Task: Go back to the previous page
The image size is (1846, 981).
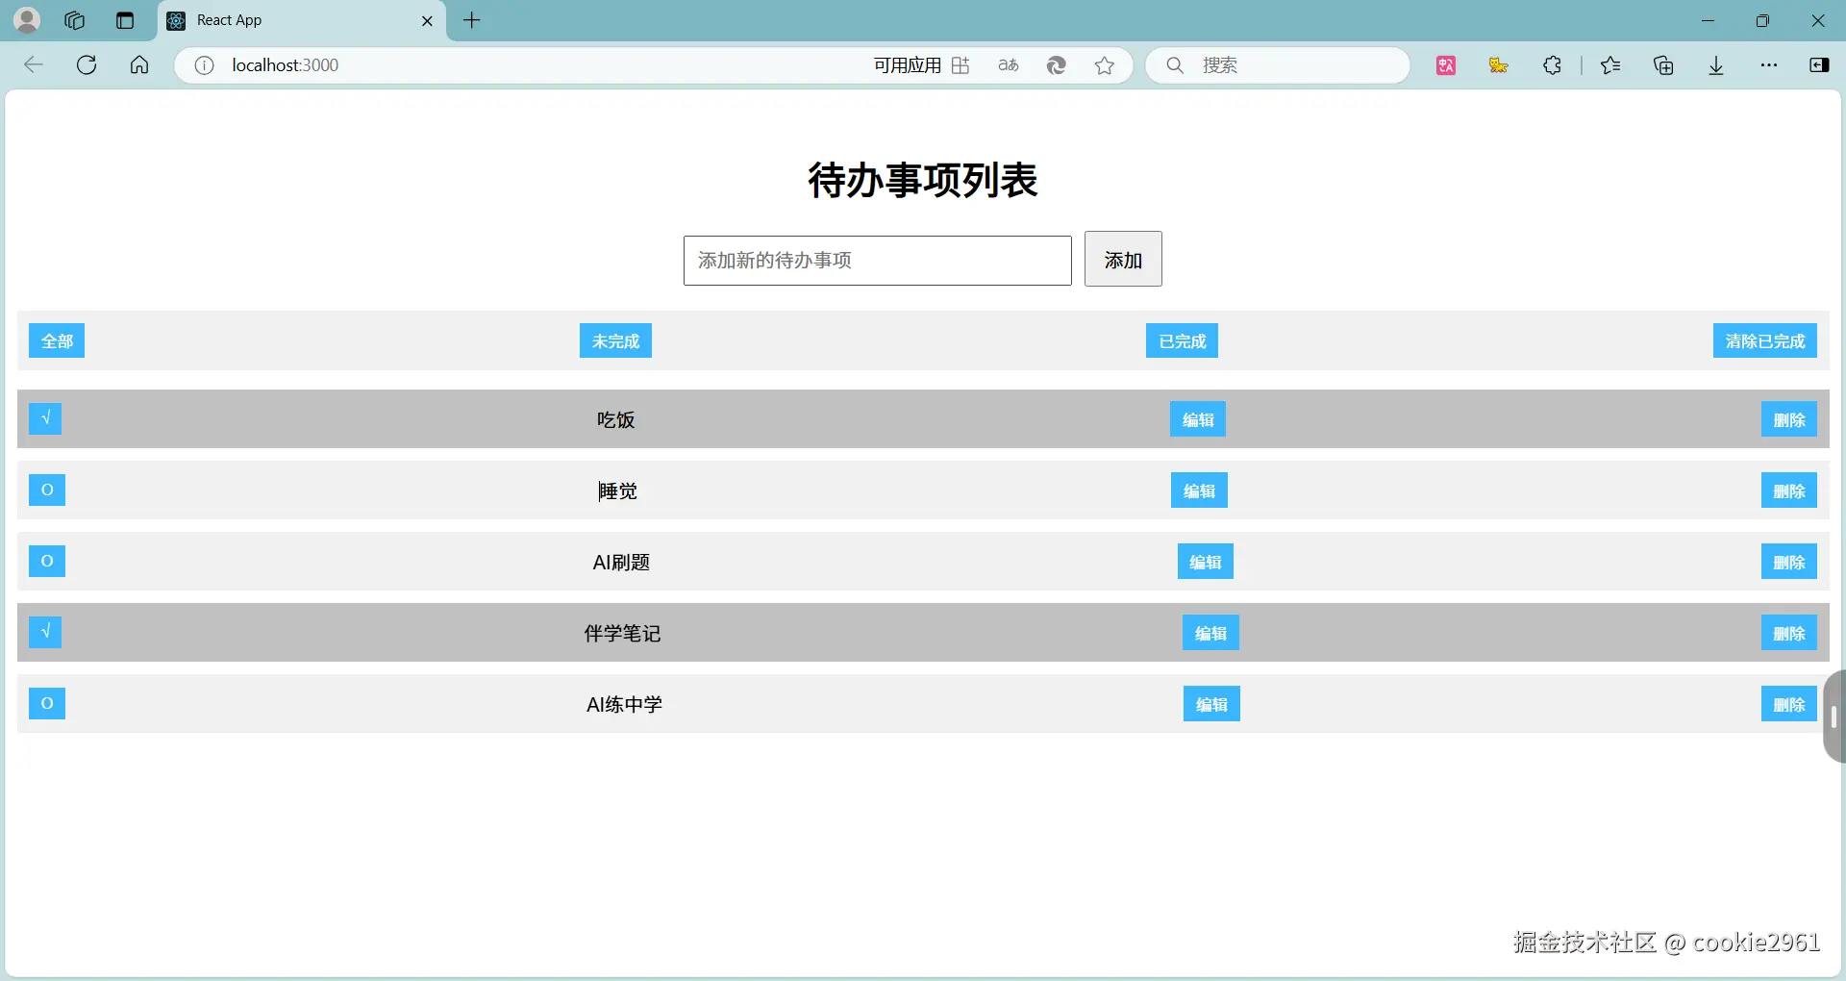Action: tap(34, 64)
